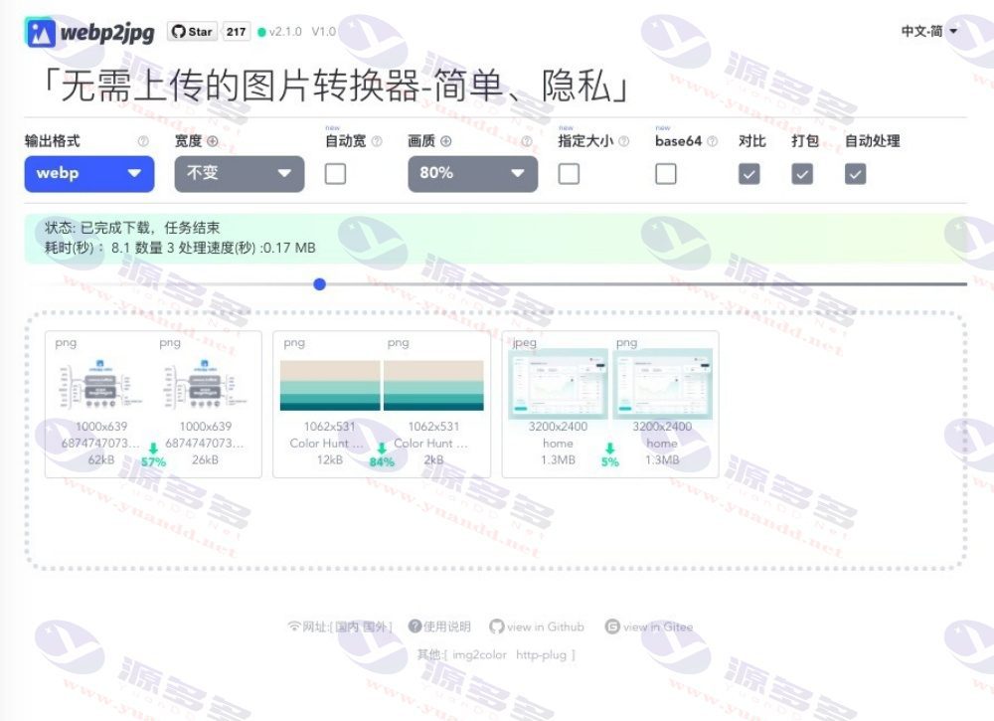
Task: Click the Github octocat footer icon
Action: click(x=496, y=627)
